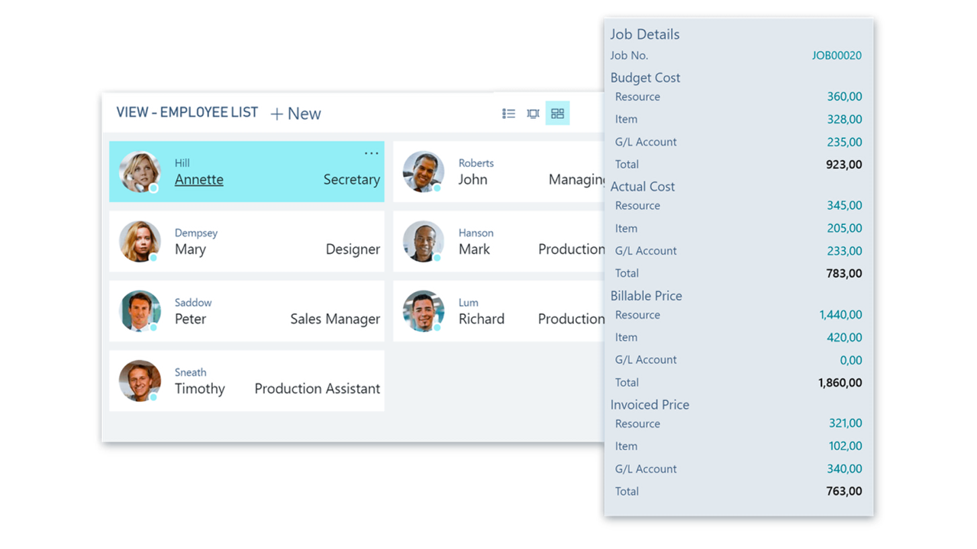This screenshot has height=549, width=977.
Task: Click the Production Assistant job title
Action: click(x=318, y=389)
